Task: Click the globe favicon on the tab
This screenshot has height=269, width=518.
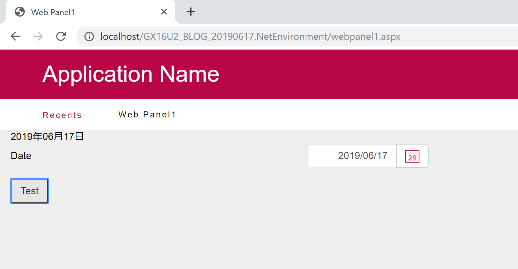Action: (x=20, y=12)
